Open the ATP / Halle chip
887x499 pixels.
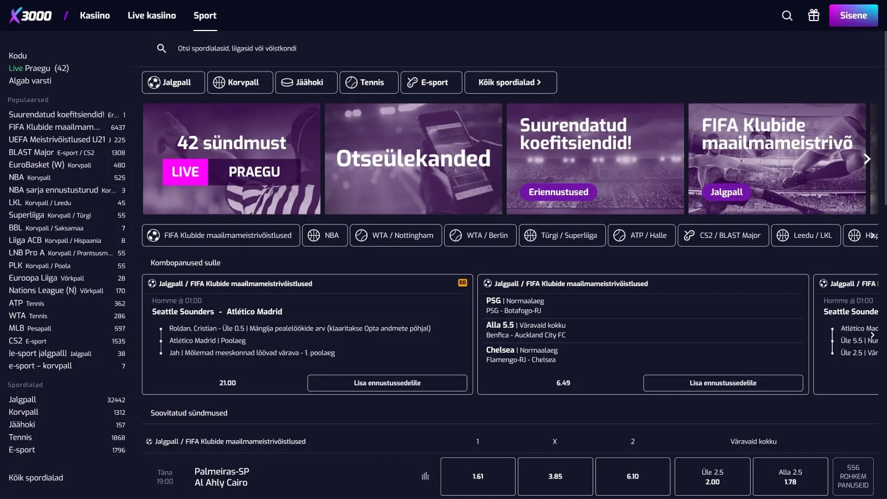tap(642, 235)
